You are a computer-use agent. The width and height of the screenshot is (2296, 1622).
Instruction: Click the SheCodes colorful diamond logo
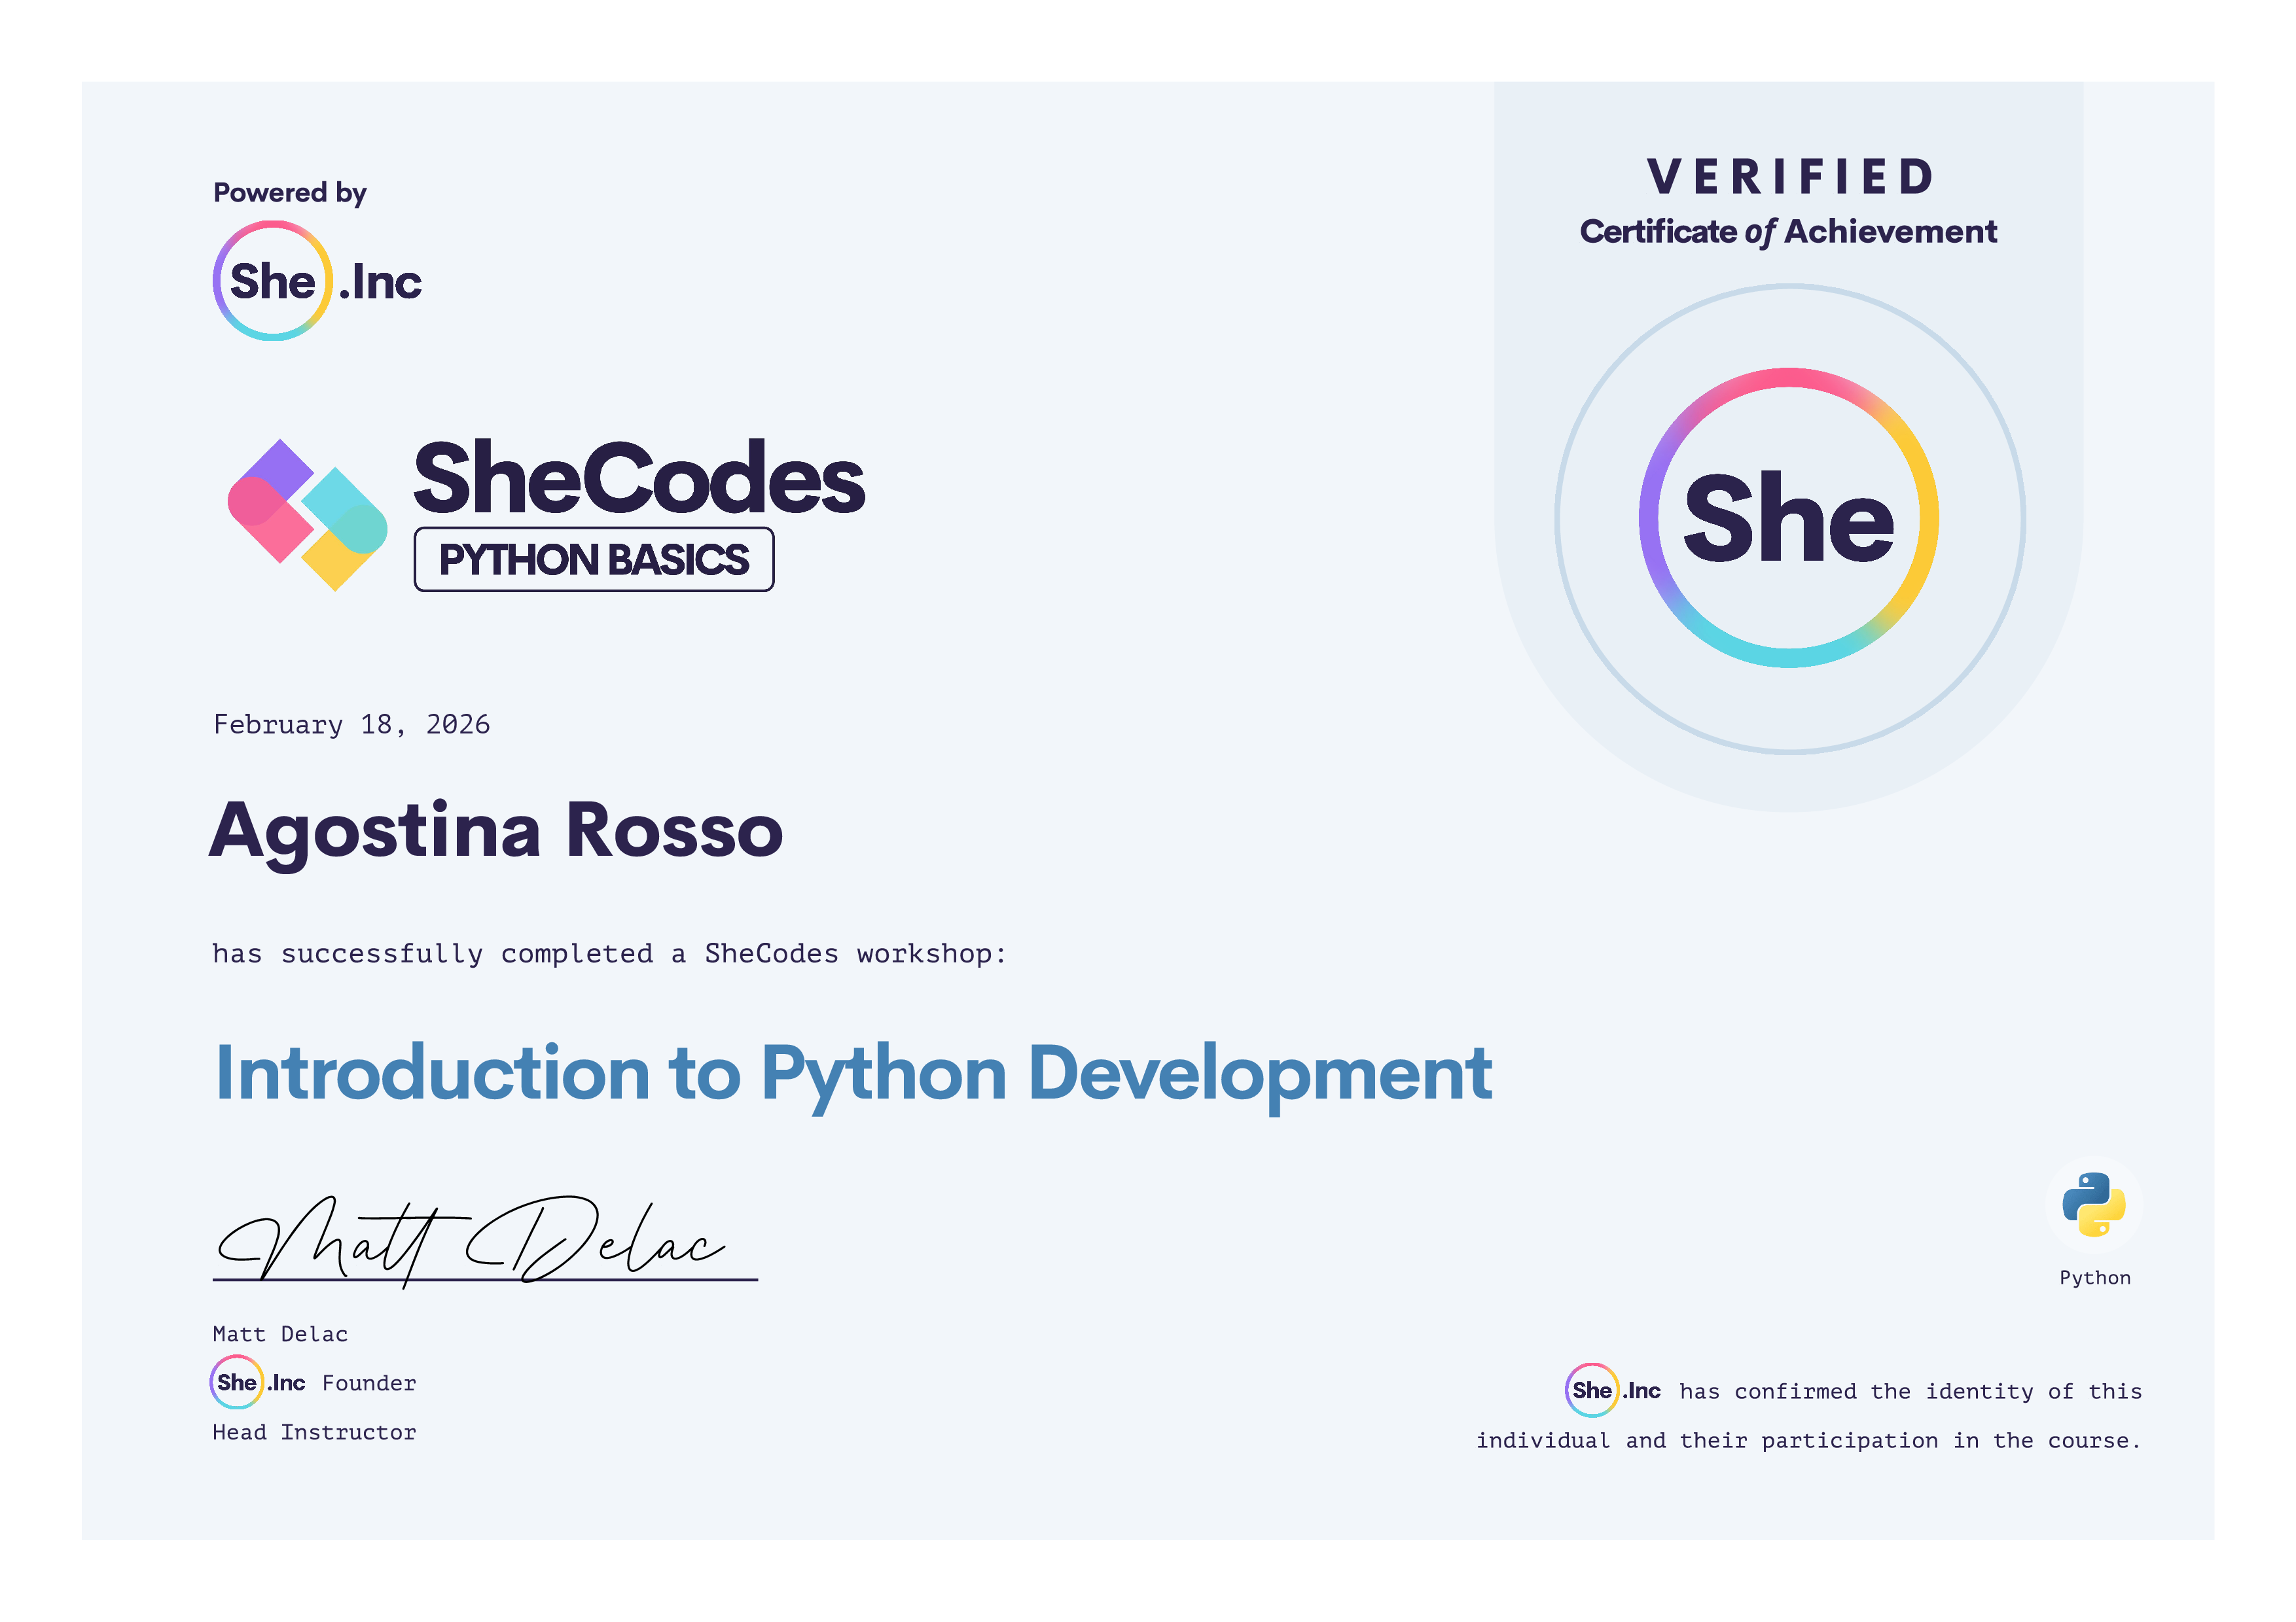(x=307, y=515)
